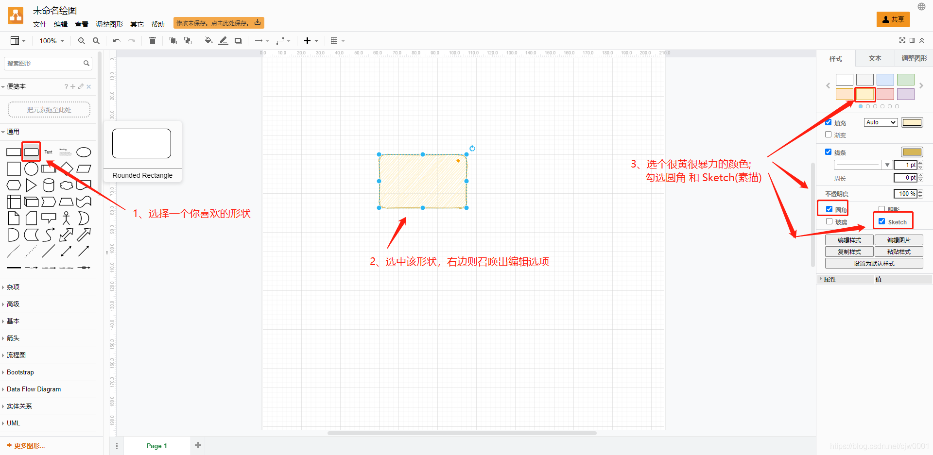
Task: Click the redo arrow icon
Action: (x=132, y=41)
